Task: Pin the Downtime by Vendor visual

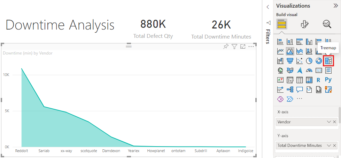Action: pyautogui.click(x=226, y=47)
